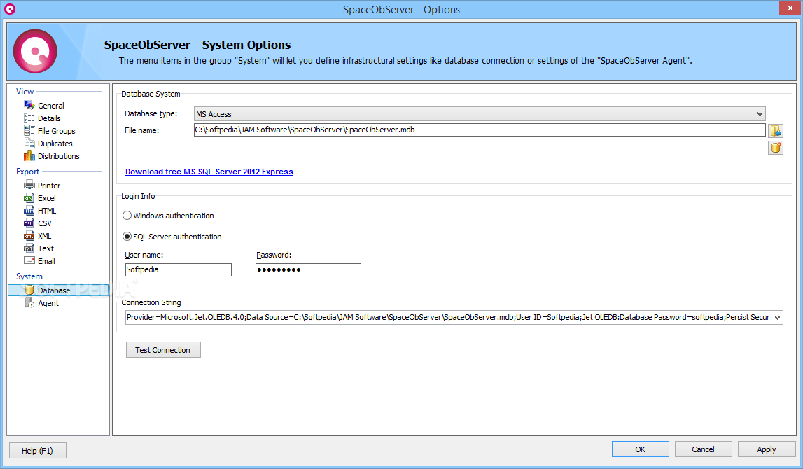803x469 pixels.
Task: Close the Options dialog window
Action: click(x=790, y=8)
